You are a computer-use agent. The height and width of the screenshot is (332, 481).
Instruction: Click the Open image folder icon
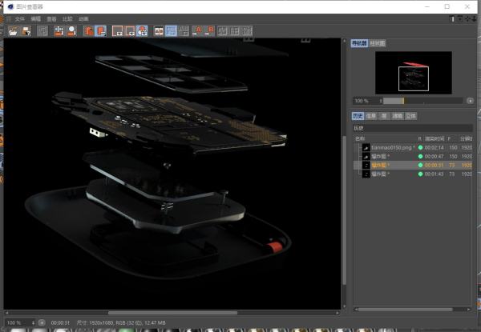coord(13,31)
